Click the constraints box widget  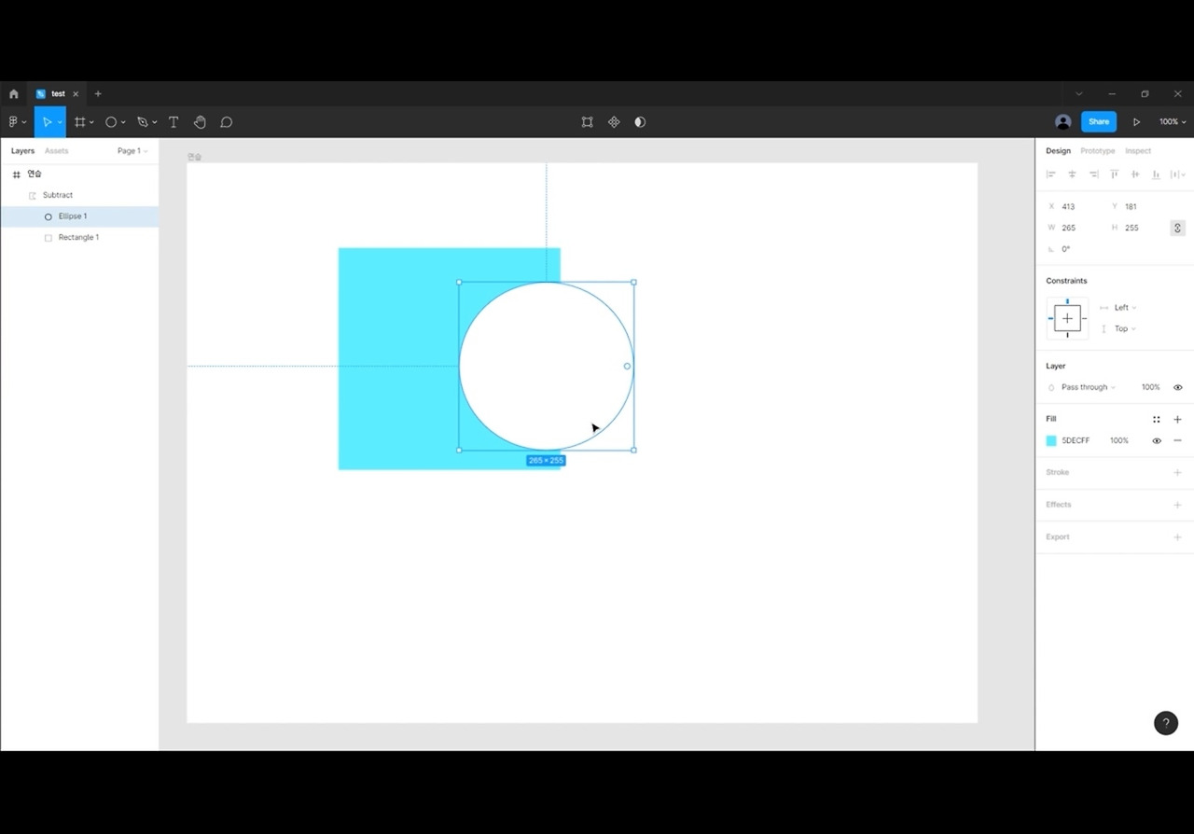click(x=1067, y=319)
